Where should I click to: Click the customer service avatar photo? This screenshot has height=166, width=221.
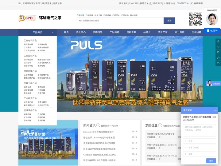tap(212, 19)
